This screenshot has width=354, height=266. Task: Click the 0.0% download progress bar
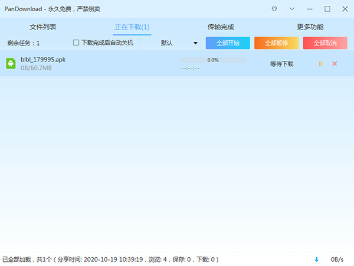point(213,60)
